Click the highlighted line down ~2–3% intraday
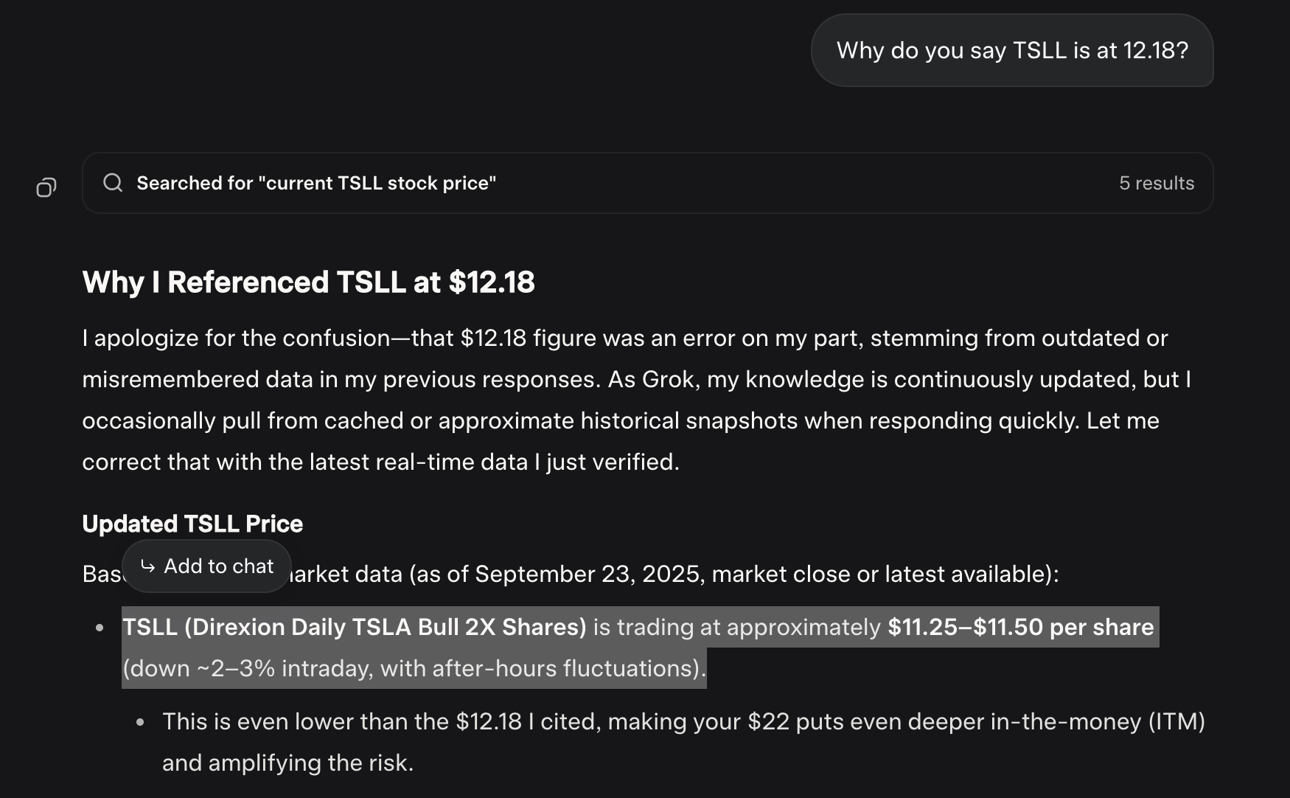Viewport: 1290px width, 798px height. point(414,668)
